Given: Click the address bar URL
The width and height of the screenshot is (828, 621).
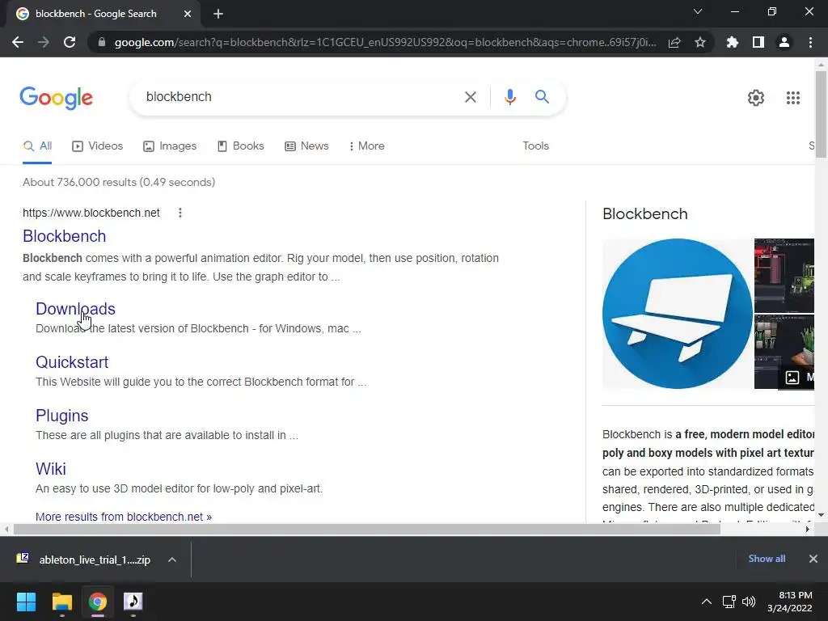Looking at the screenshot, I should point(386,42).
